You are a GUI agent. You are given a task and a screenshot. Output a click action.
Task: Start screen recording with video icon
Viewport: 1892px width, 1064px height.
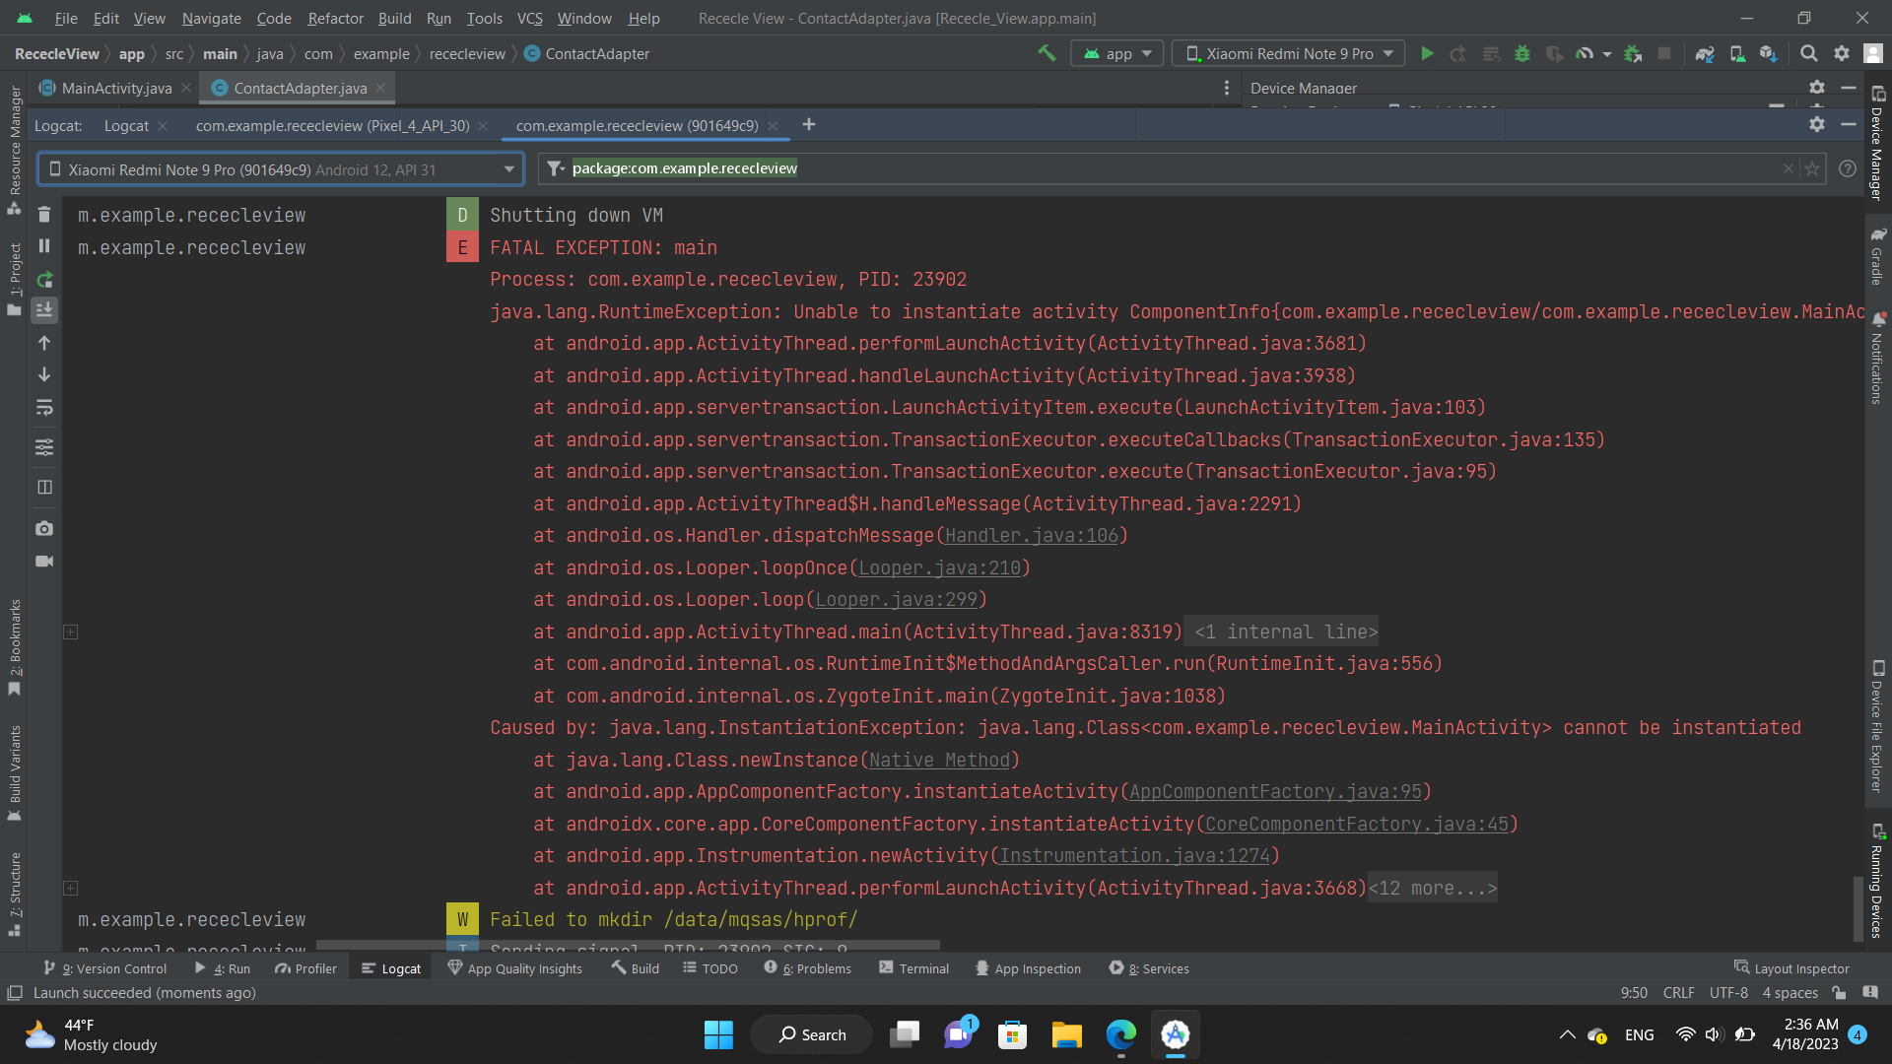coord(44,561)
